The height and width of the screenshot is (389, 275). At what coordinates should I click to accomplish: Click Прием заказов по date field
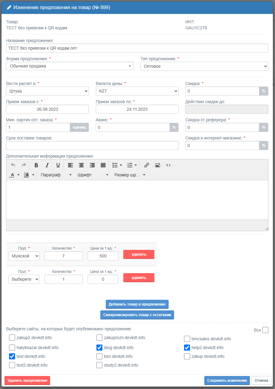pos(137,109)
